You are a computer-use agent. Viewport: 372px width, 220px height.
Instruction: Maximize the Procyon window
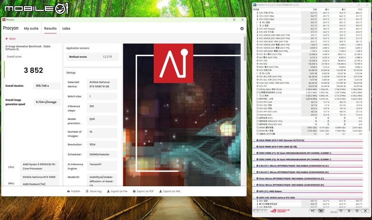tap(234, 20)
